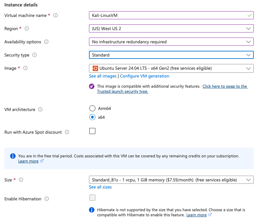Enable Run with Azure Spot discount checkbox

tap(92, 131)
